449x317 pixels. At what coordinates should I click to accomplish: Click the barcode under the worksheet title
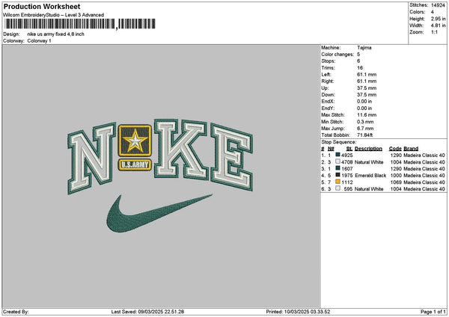pyautogui.click(x=80, y=24)
